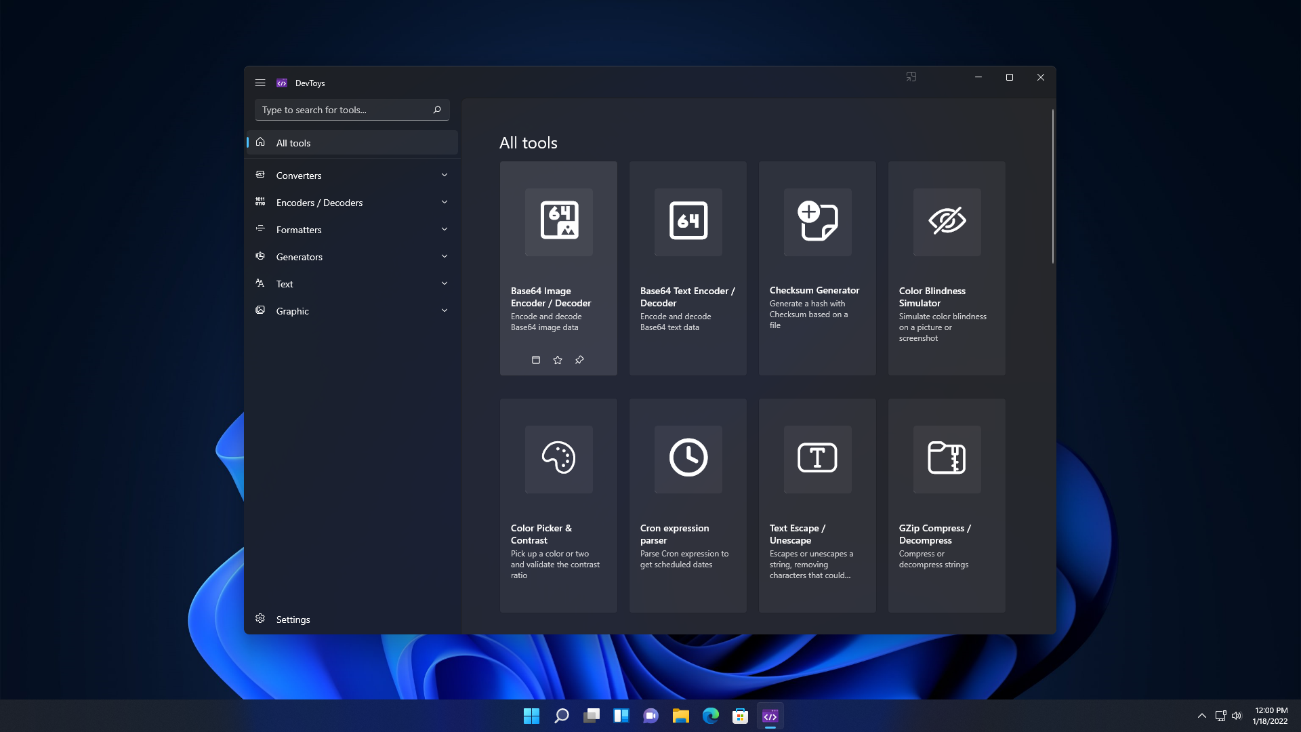Open the Base64 Text Encoder tile icon

click(688, 221)
